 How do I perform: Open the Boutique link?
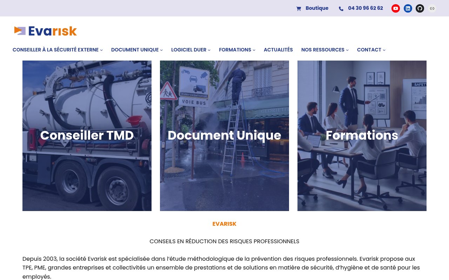pos(317,8)
